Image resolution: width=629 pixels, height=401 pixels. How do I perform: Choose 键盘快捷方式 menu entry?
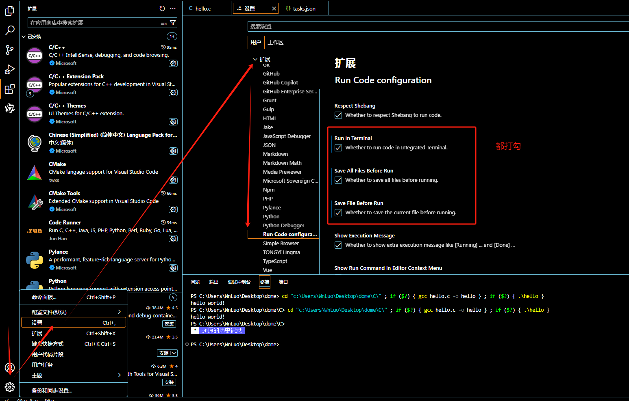point(74,344)
